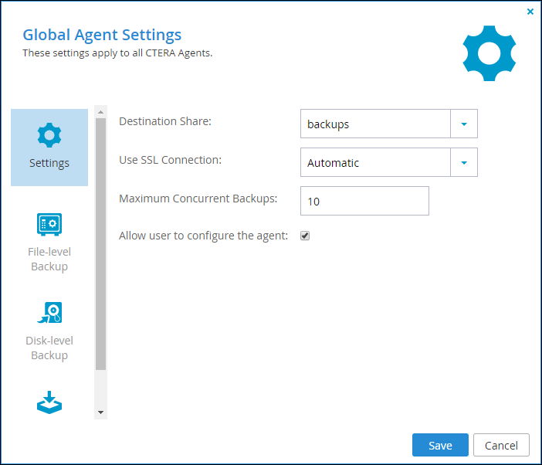Select the Disk-level Backup disk icon
This screenshot has width=542, height=465.
[49, 313]
